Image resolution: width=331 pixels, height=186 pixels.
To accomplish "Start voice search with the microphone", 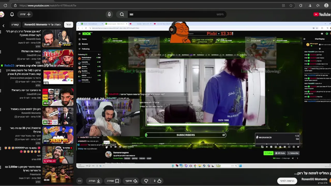I will pos(109,14).
